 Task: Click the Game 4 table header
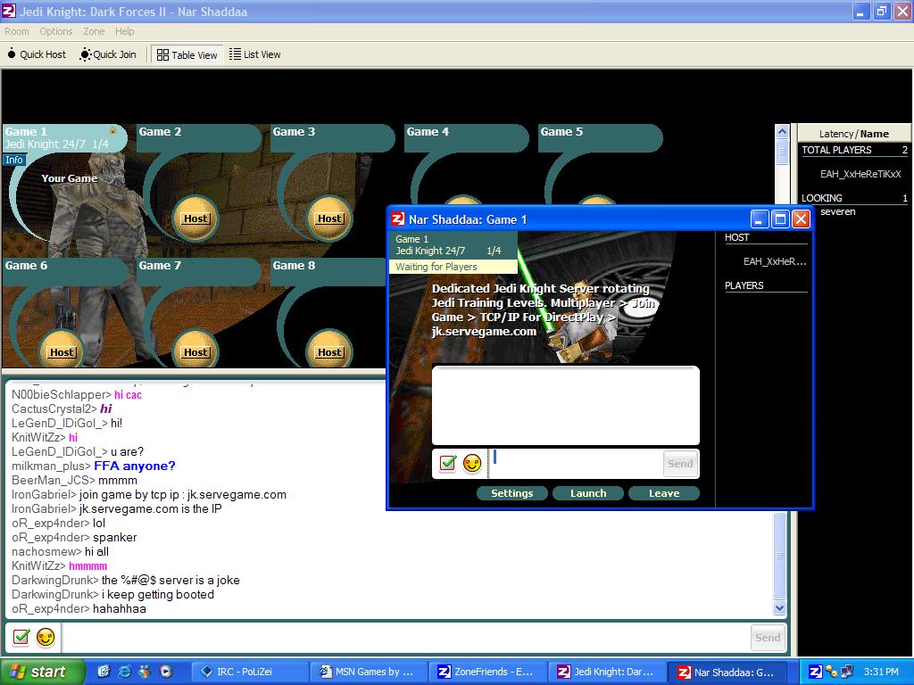click(465, 138)
